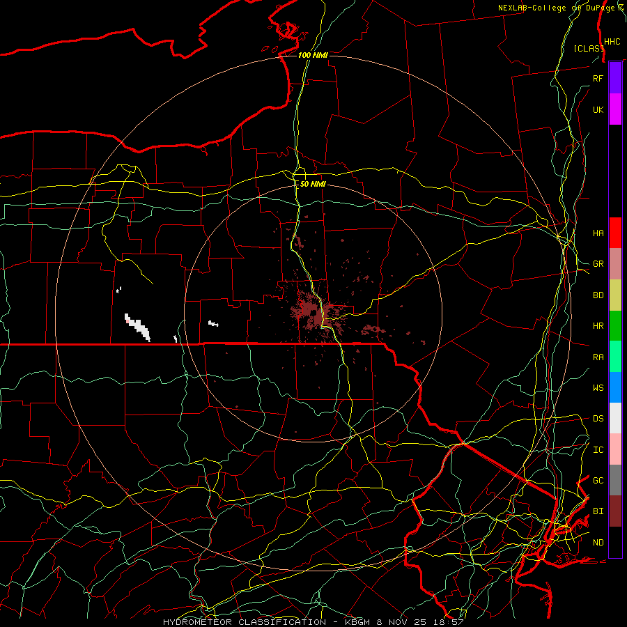This screenshot has width=627, height=627.
Task: Click the RA legend label
Action: point(598,357)
